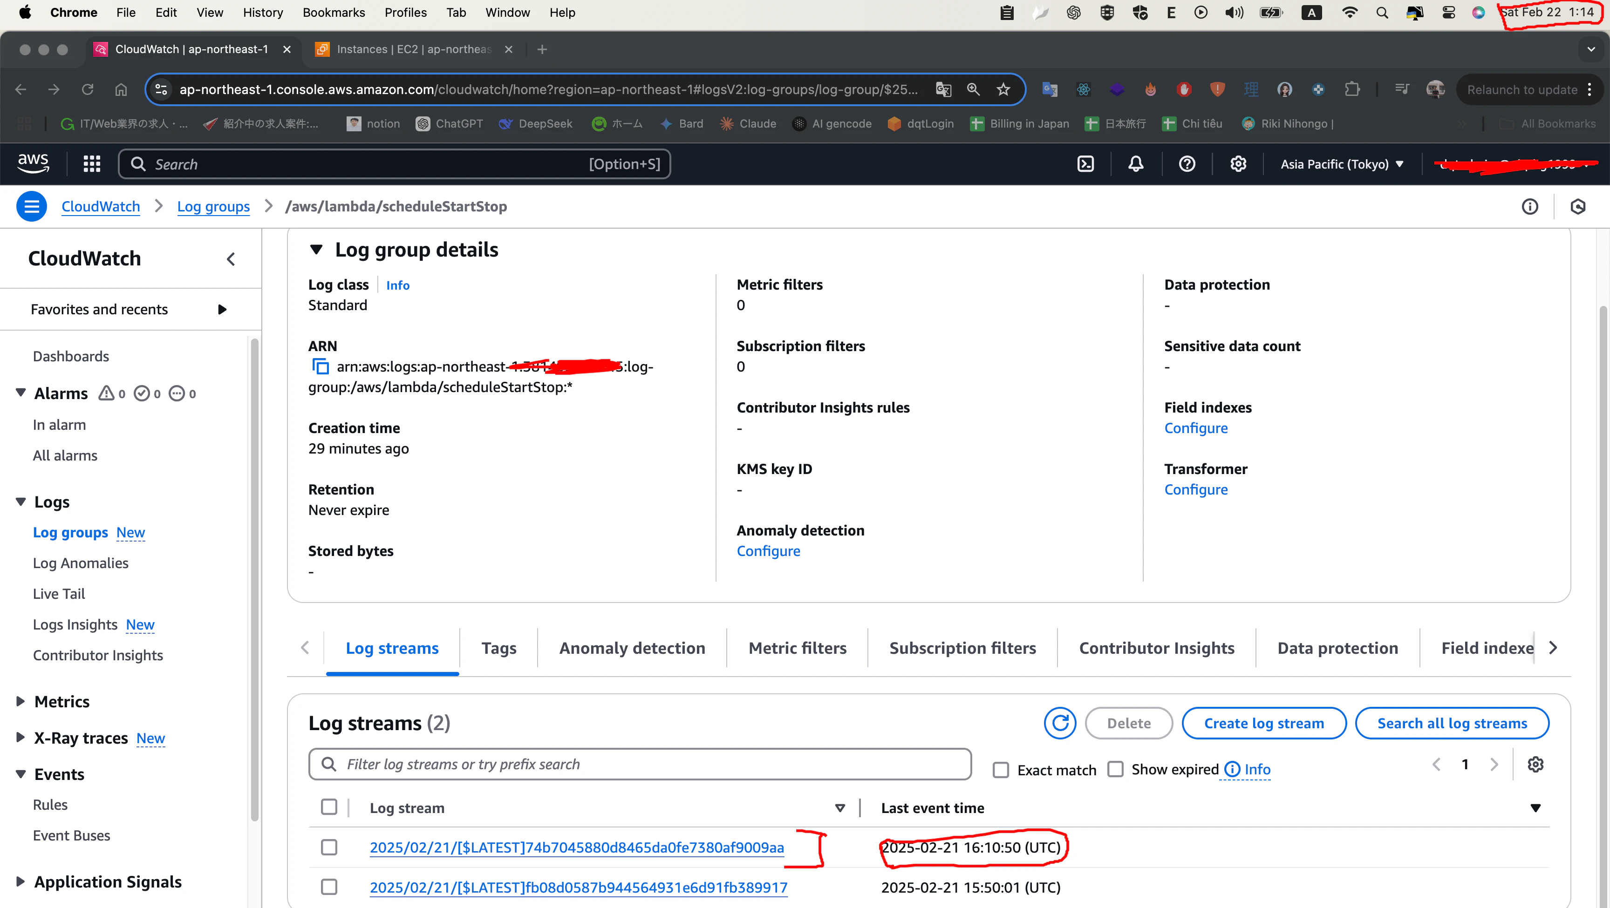1610x908 pixels.
Task: Open AWS CloudShell icon
Action: pyautogui.click(x=1085, y=164)
